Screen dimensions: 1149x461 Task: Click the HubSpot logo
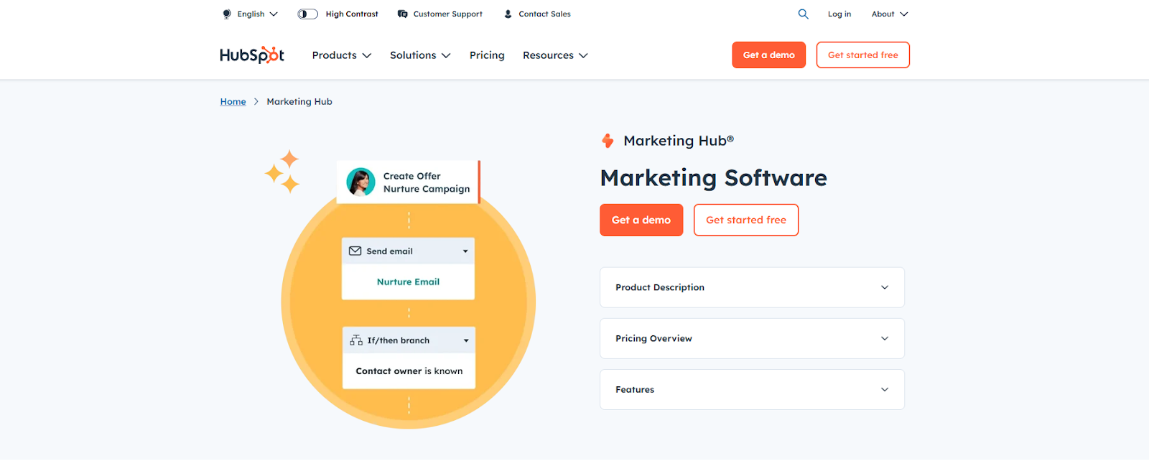(252, 55)
